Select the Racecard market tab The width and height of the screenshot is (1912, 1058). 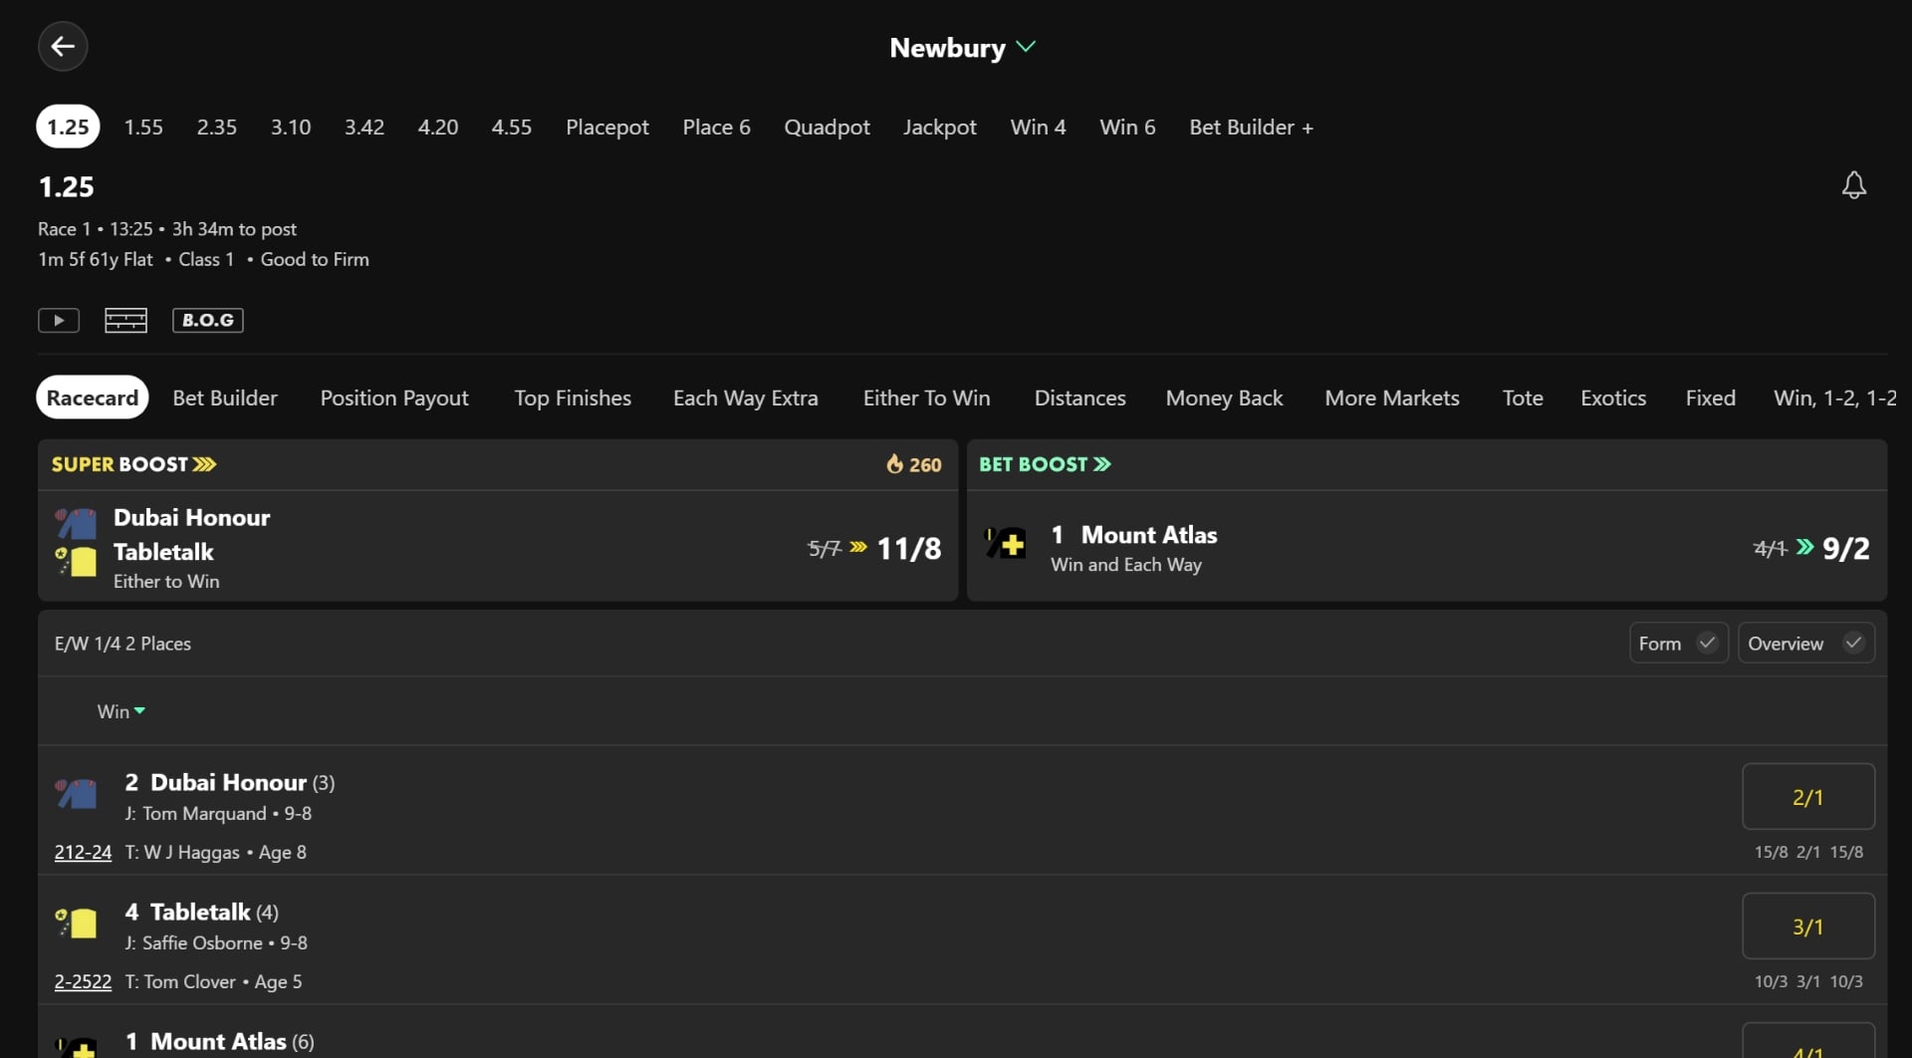coord(93,397)
